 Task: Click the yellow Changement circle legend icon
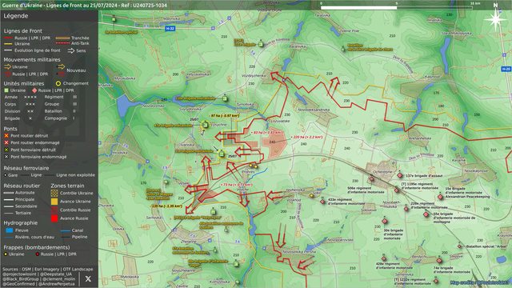[x=58, y=83]
